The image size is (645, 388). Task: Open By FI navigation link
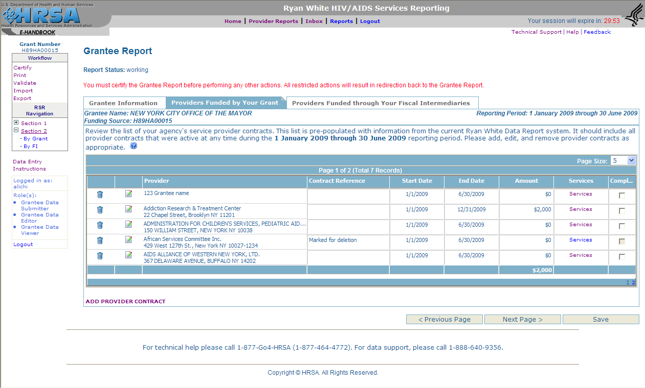(x=31, y=147)
